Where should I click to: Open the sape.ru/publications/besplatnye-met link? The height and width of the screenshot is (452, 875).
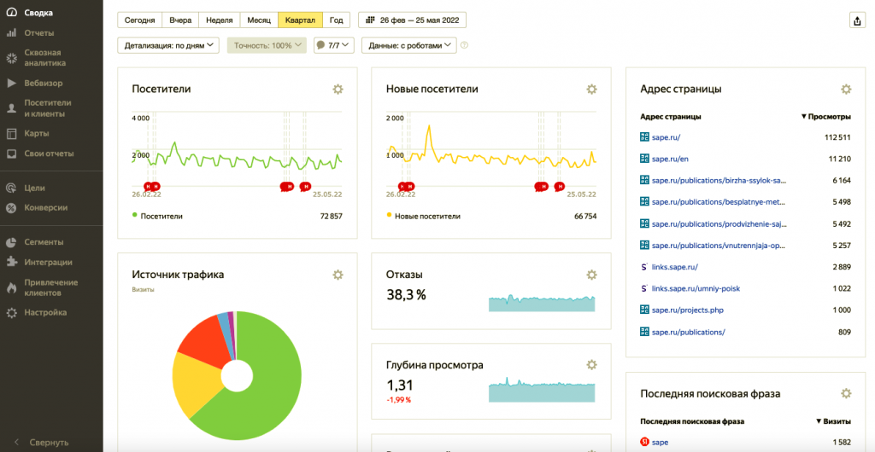pos(719,202)
